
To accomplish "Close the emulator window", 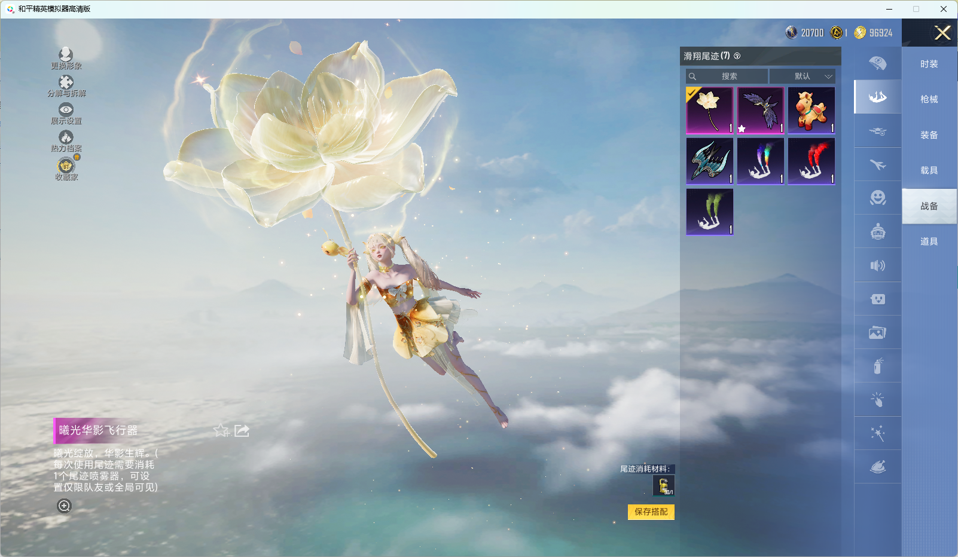I will point(944,9).
